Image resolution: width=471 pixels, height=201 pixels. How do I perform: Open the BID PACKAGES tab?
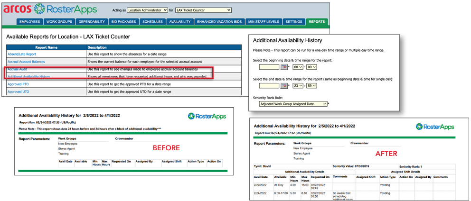pyautogui.click(x=124, y=22)
